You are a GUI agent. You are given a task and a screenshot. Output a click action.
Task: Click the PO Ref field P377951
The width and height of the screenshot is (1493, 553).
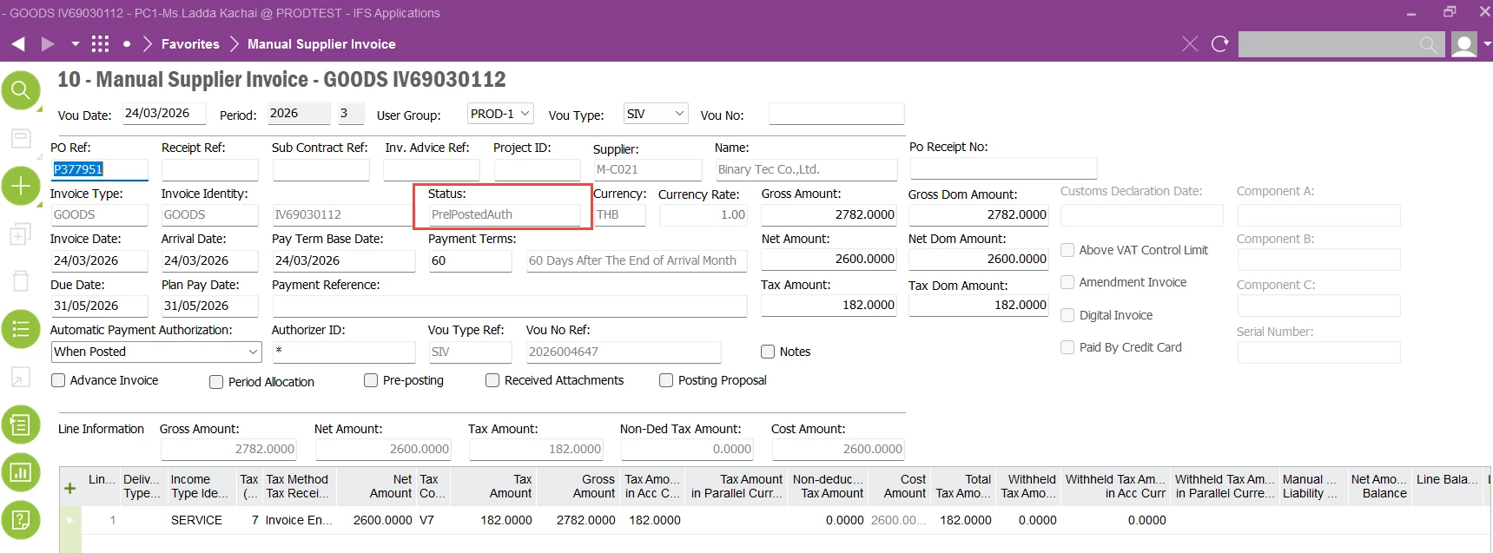pyautogui.click(x=99, y=169)
